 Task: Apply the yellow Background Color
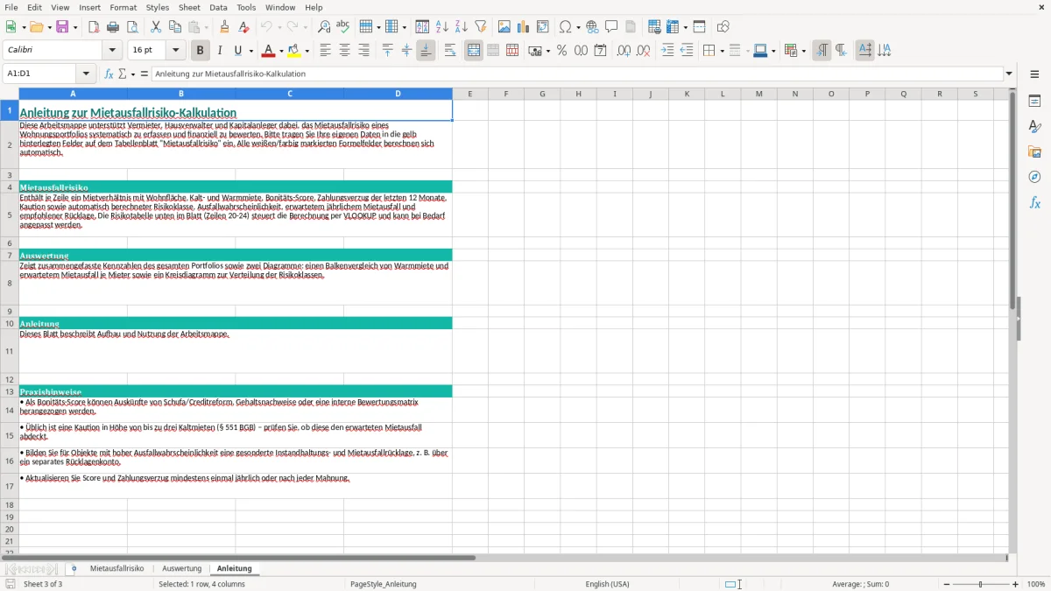pyautogui.click(x=294, y=51)
